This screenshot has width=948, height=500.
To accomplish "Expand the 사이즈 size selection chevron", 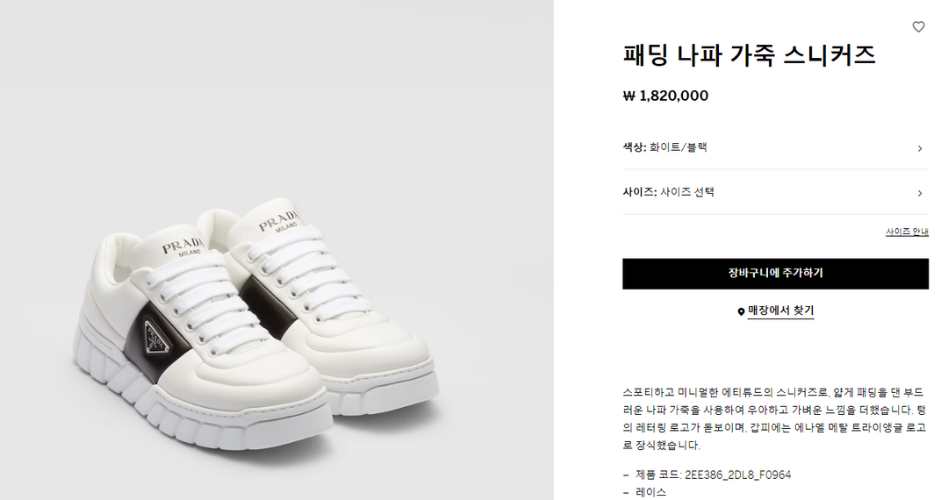I will [x=920, y=193].
